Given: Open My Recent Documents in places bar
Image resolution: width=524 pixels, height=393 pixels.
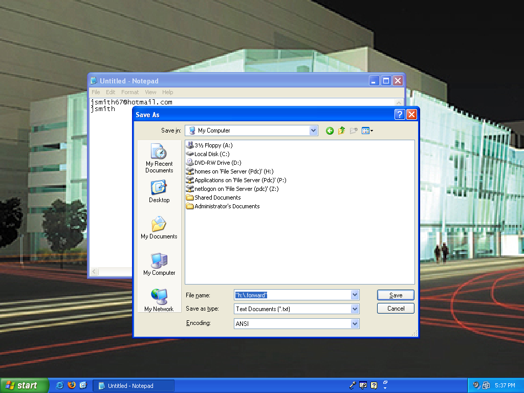Looking at the screenshot, I should coord(159,158).
